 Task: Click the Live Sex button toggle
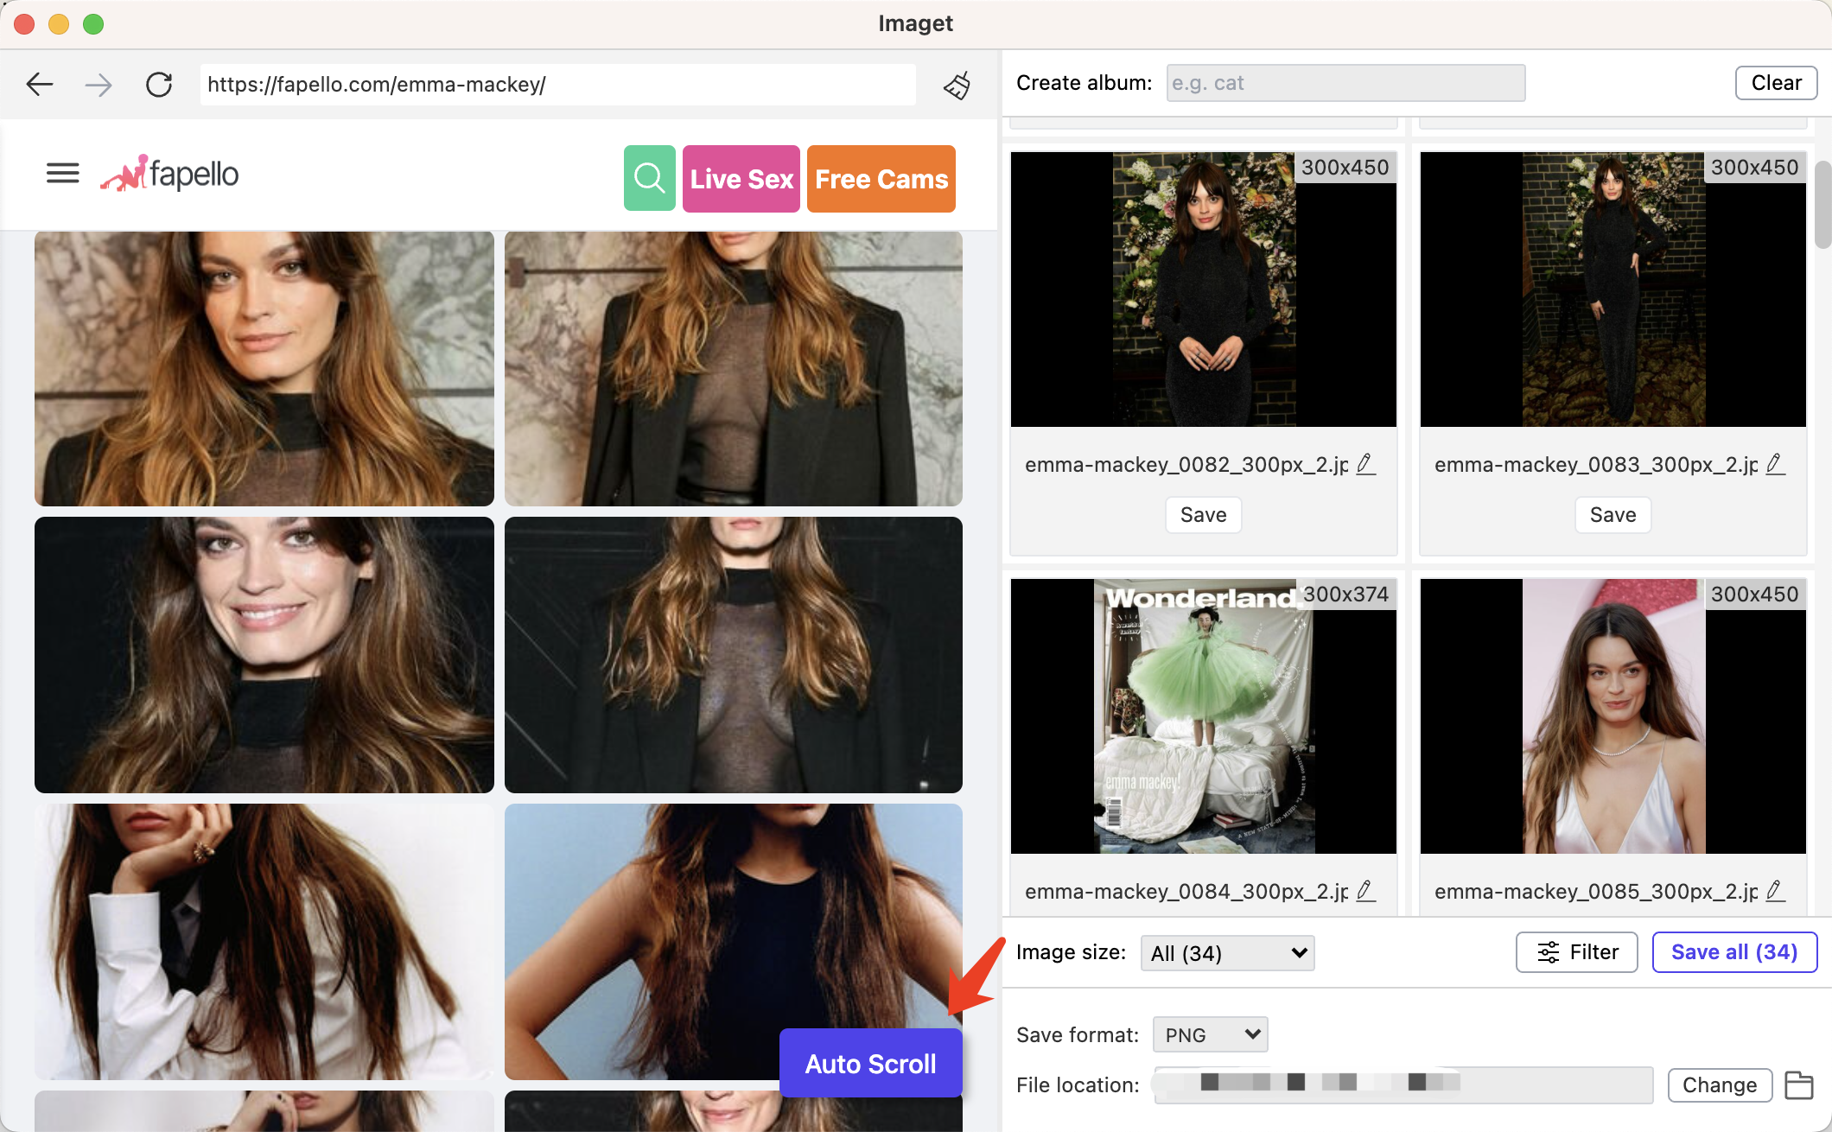742,179
